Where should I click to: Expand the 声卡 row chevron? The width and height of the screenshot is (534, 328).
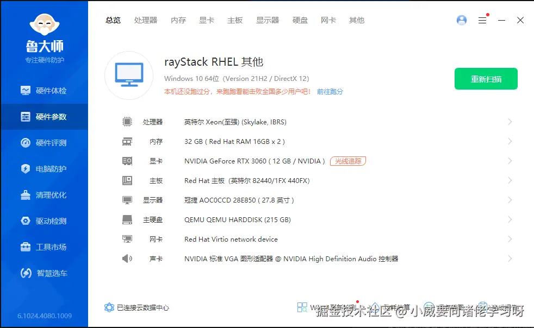click(510, 258)
